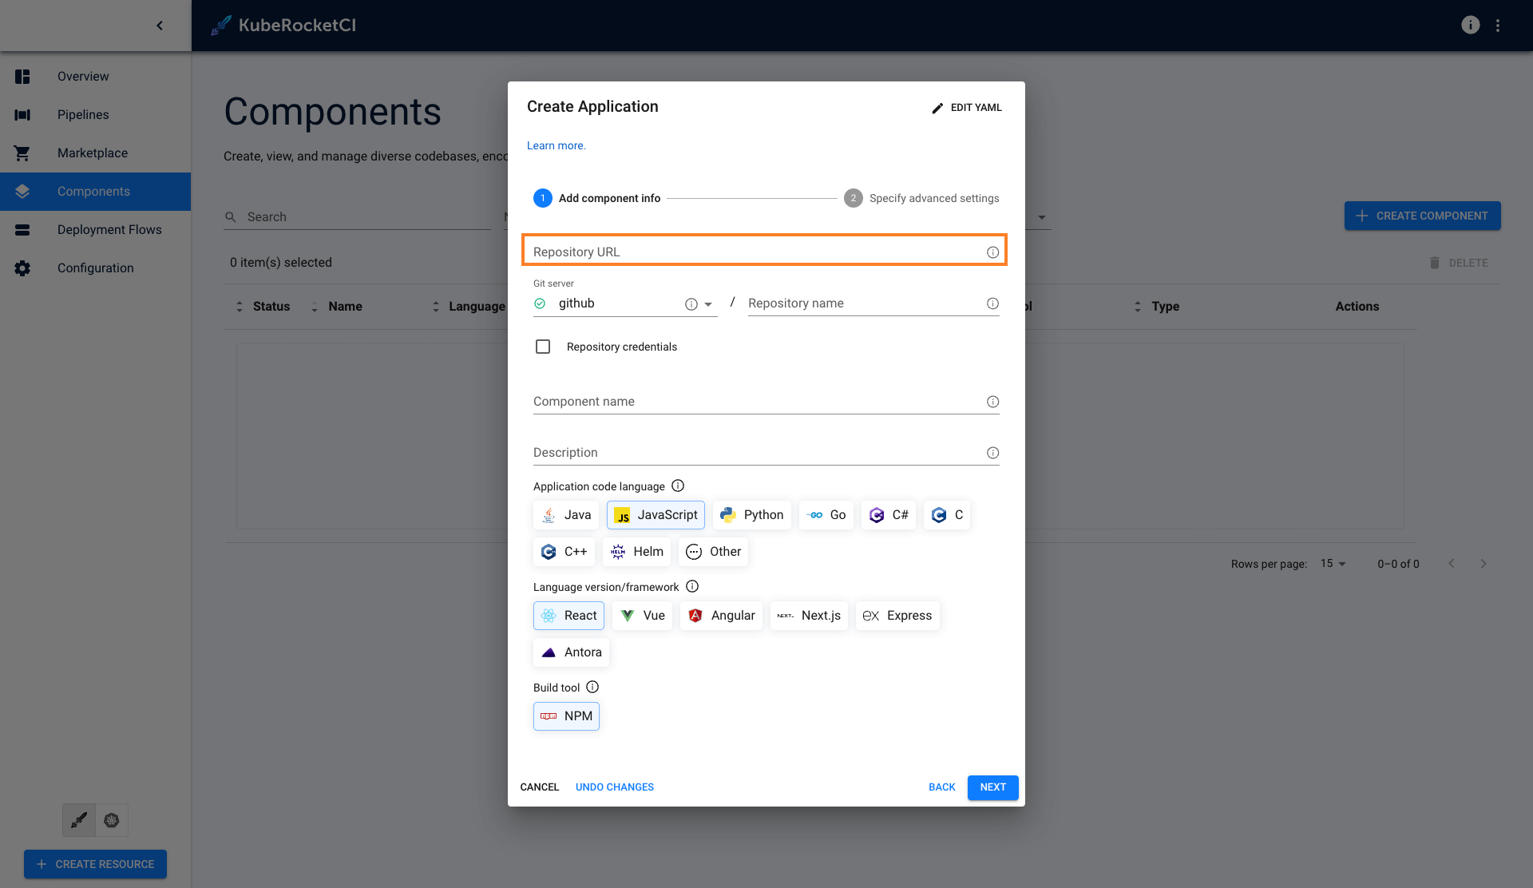Select the Vue framework option
This screenshot has width=1533, height=888.
tap(642, 615)
